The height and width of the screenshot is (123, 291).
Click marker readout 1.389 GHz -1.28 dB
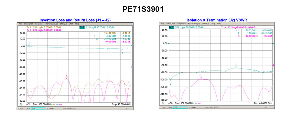click(x=112, y=36)
